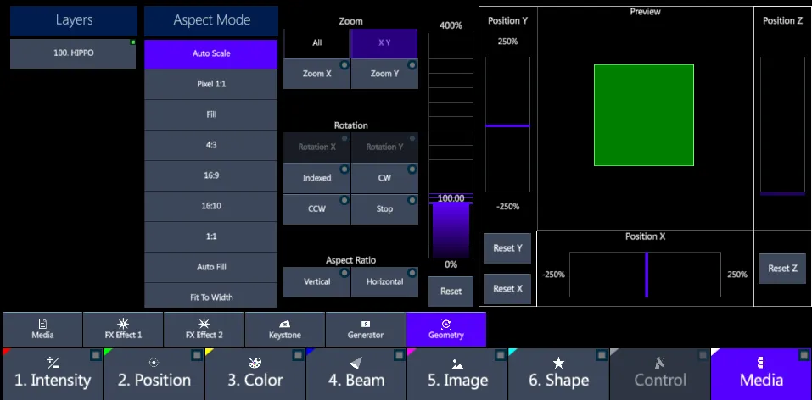Open the Color palette icon category
Viewport: 812px width, 400px height.
coord(255,374)
